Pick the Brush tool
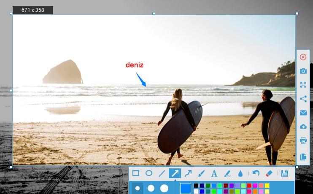 pos(201,173)
